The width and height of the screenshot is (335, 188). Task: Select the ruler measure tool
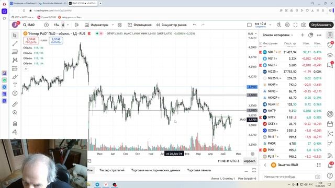tap(15, 104)
